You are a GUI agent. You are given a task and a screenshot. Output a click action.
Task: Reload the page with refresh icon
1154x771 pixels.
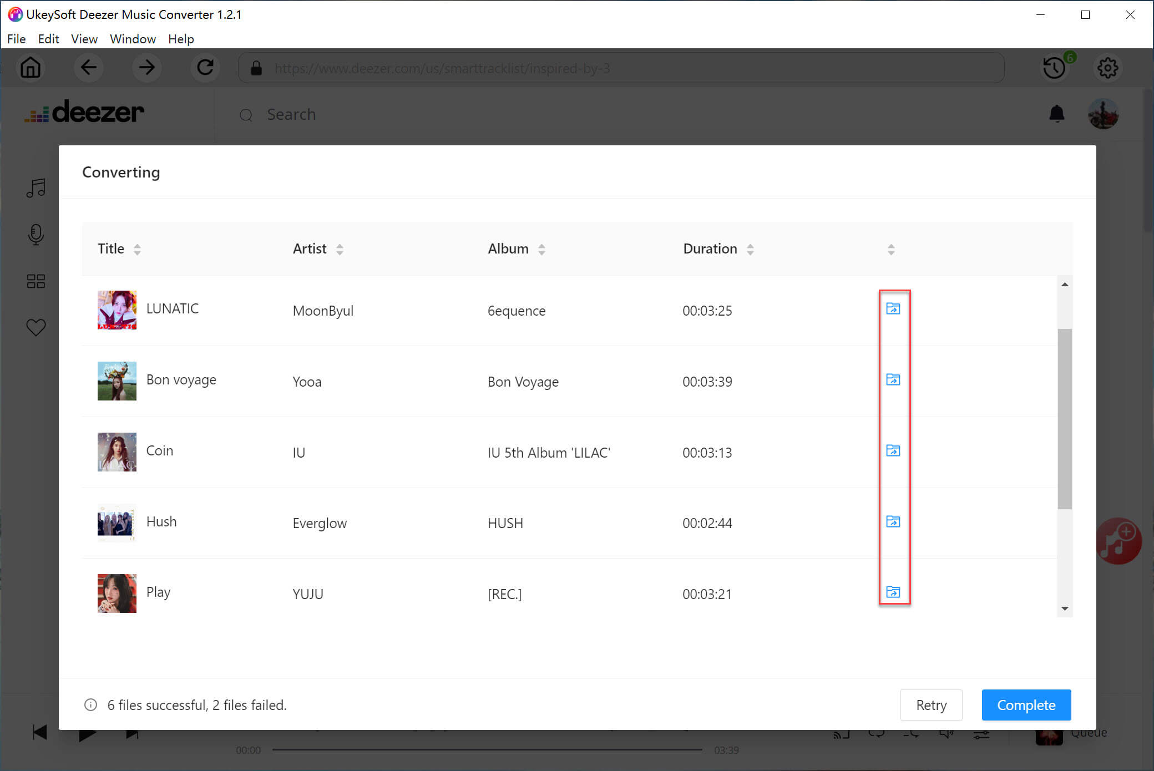(x=205, y=68)
